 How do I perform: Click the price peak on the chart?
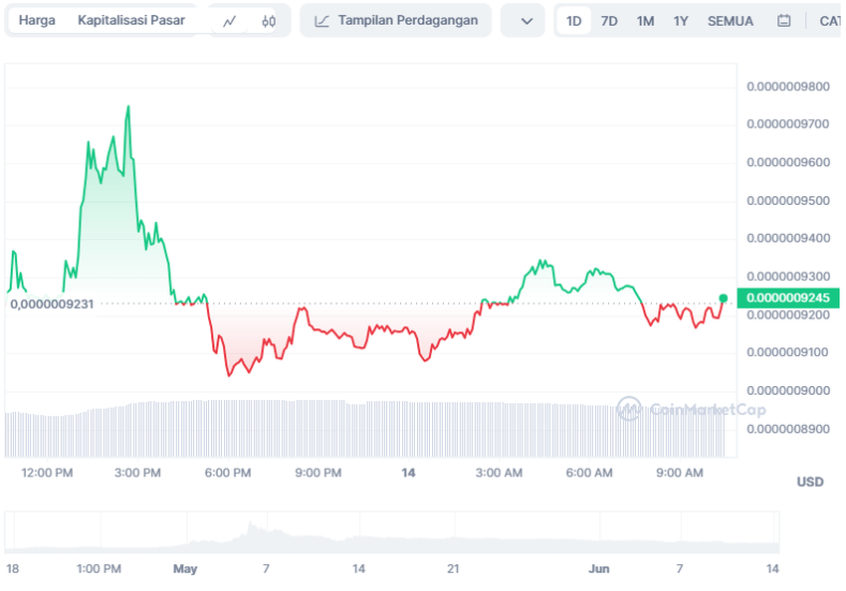click(127, 106)
